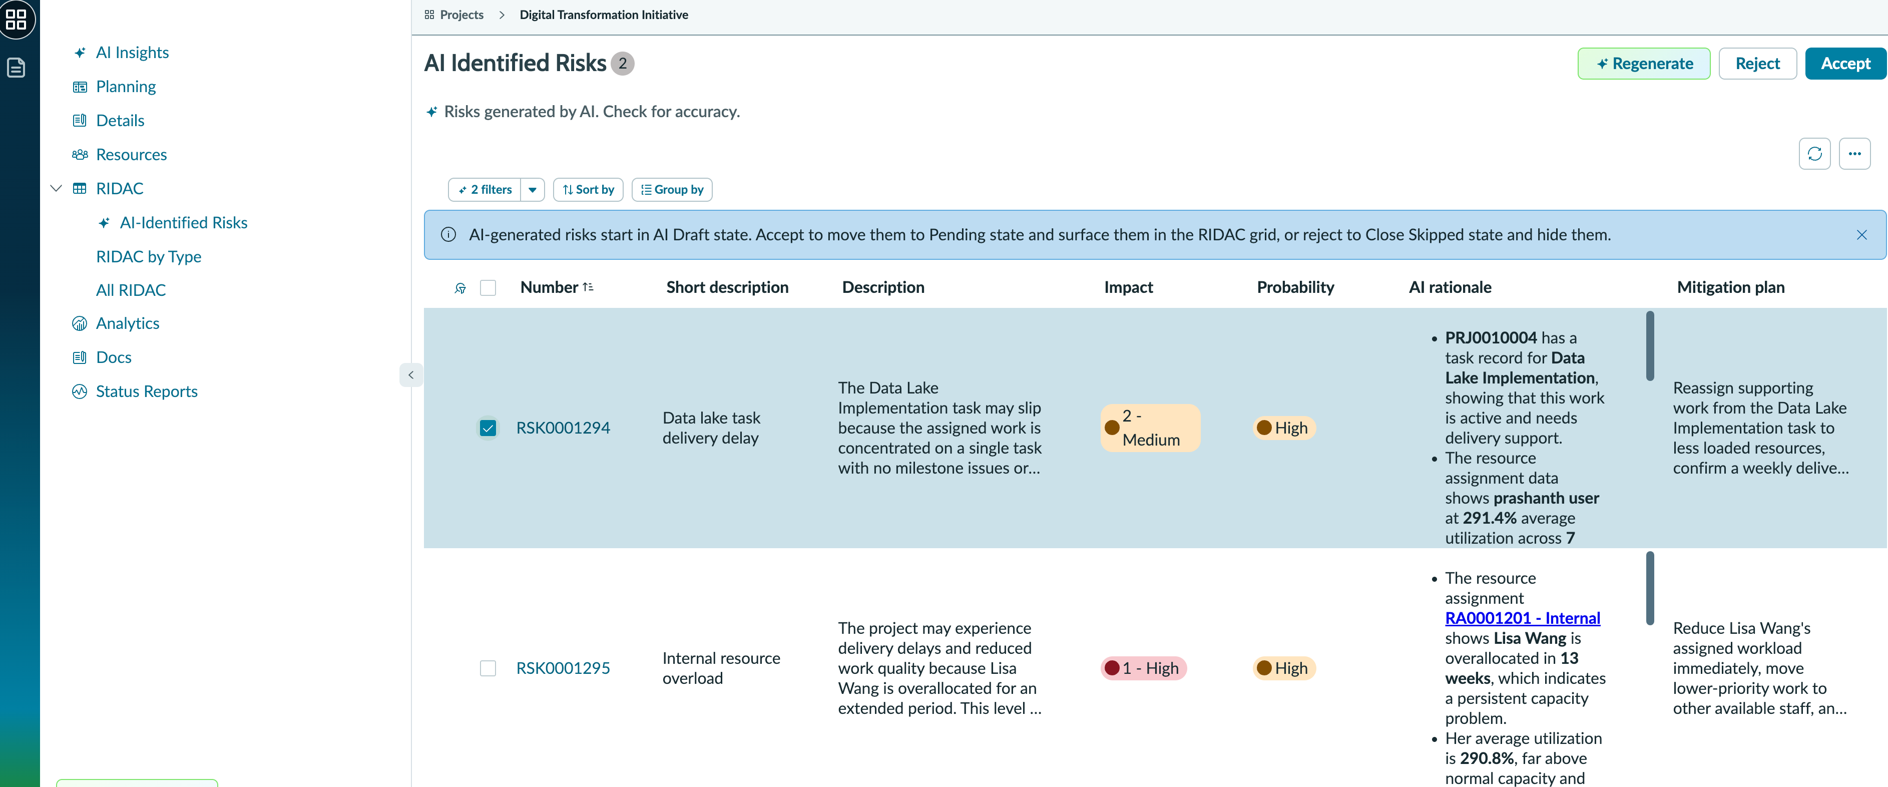Click the AI rationale column header

[1450, 287]
